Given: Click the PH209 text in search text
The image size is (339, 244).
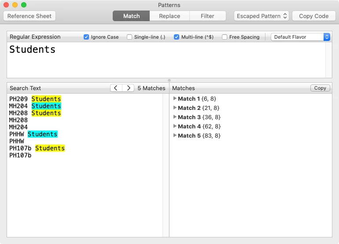Looking at the screenshot, I should click(18, 99).
